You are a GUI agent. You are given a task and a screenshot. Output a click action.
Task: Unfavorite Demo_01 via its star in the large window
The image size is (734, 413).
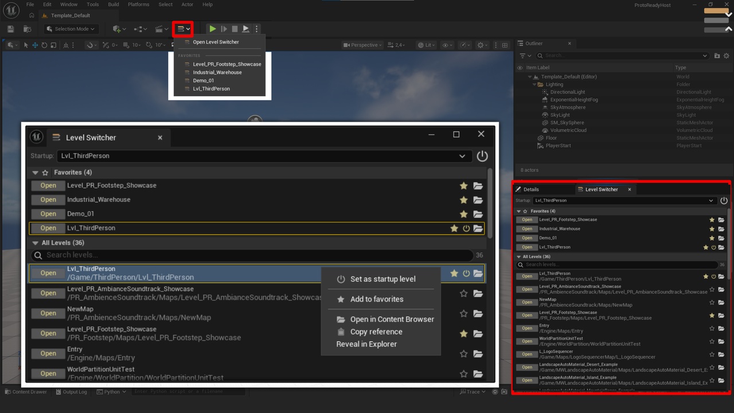click(x=463, y=214)
